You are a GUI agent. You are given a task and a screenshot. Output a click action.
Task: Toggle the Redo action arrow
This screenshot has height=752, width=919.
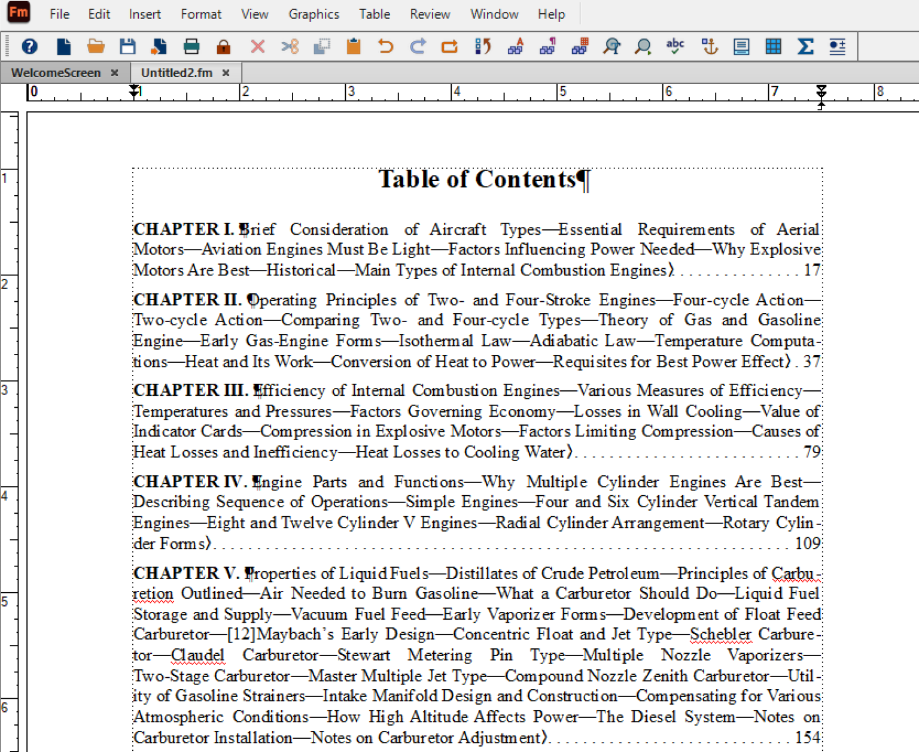pos(418,46)
